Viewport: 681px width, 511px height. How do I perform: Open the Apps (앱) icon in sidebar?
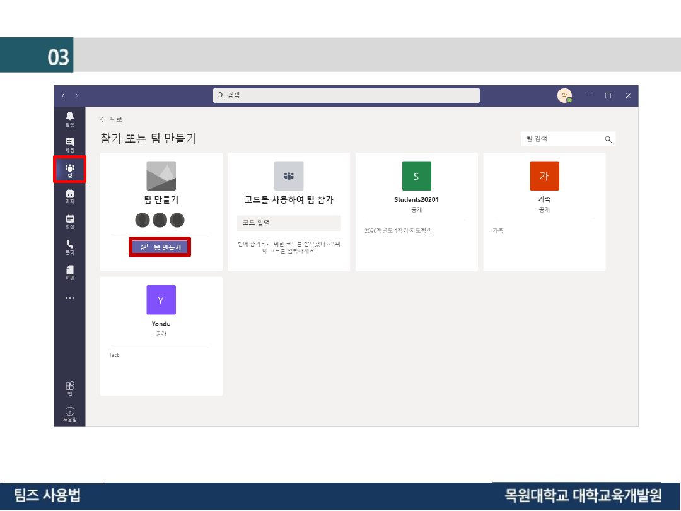[69, 388]
